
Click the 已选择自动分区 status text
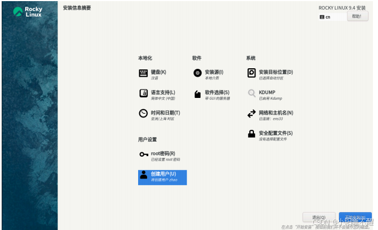point(271,78)
